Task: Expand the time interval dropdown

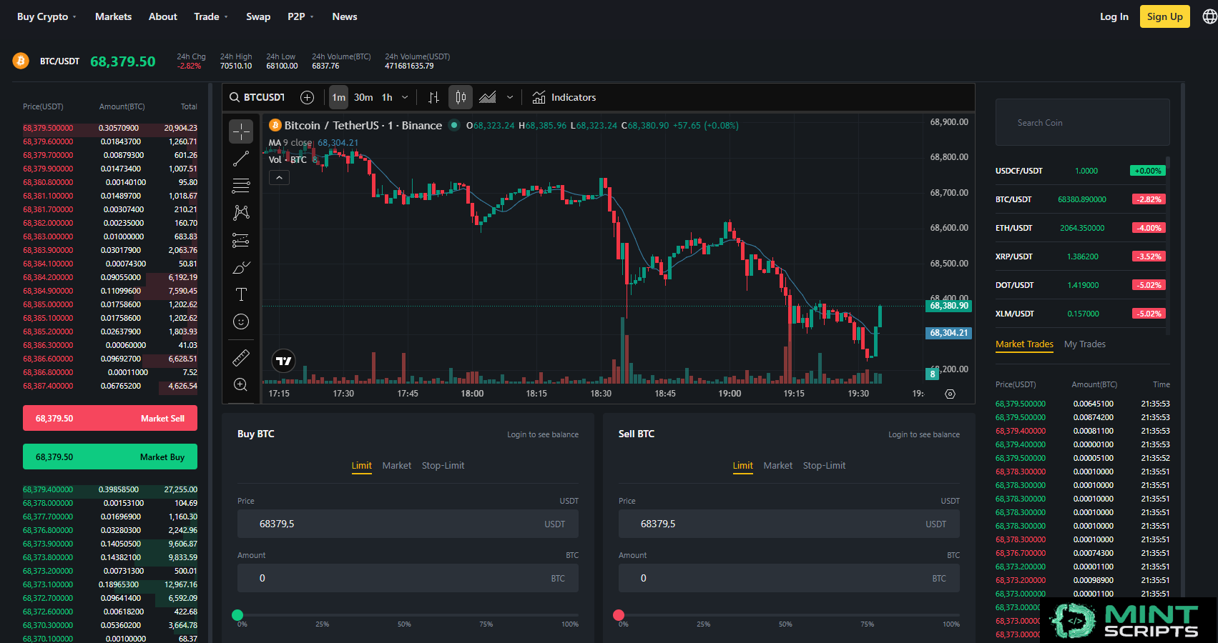Action: [405, 97]
